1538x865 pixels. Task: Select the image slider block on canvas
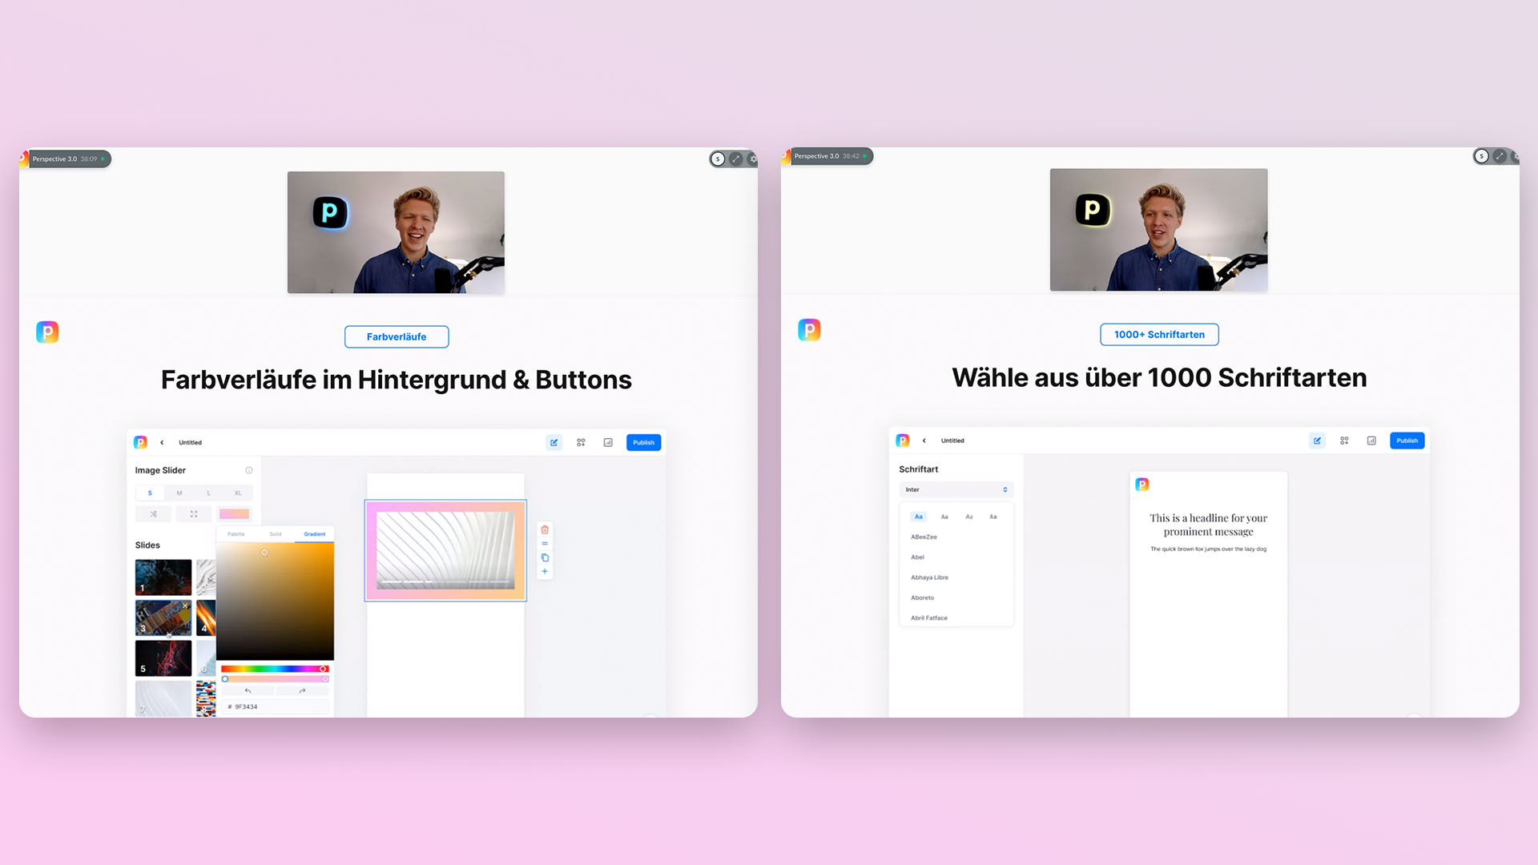445,550
